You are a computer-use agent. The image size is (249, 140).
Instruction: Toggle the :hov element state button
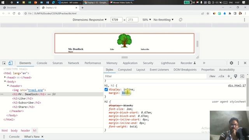212,76
